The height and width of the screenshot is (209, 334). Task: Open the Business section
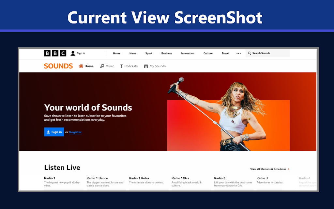click(x=167, y=53)
